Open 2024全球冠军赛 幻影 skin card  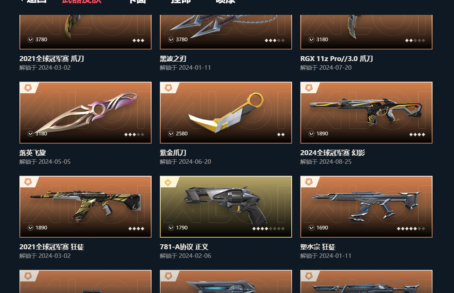[x=366, y=112]
